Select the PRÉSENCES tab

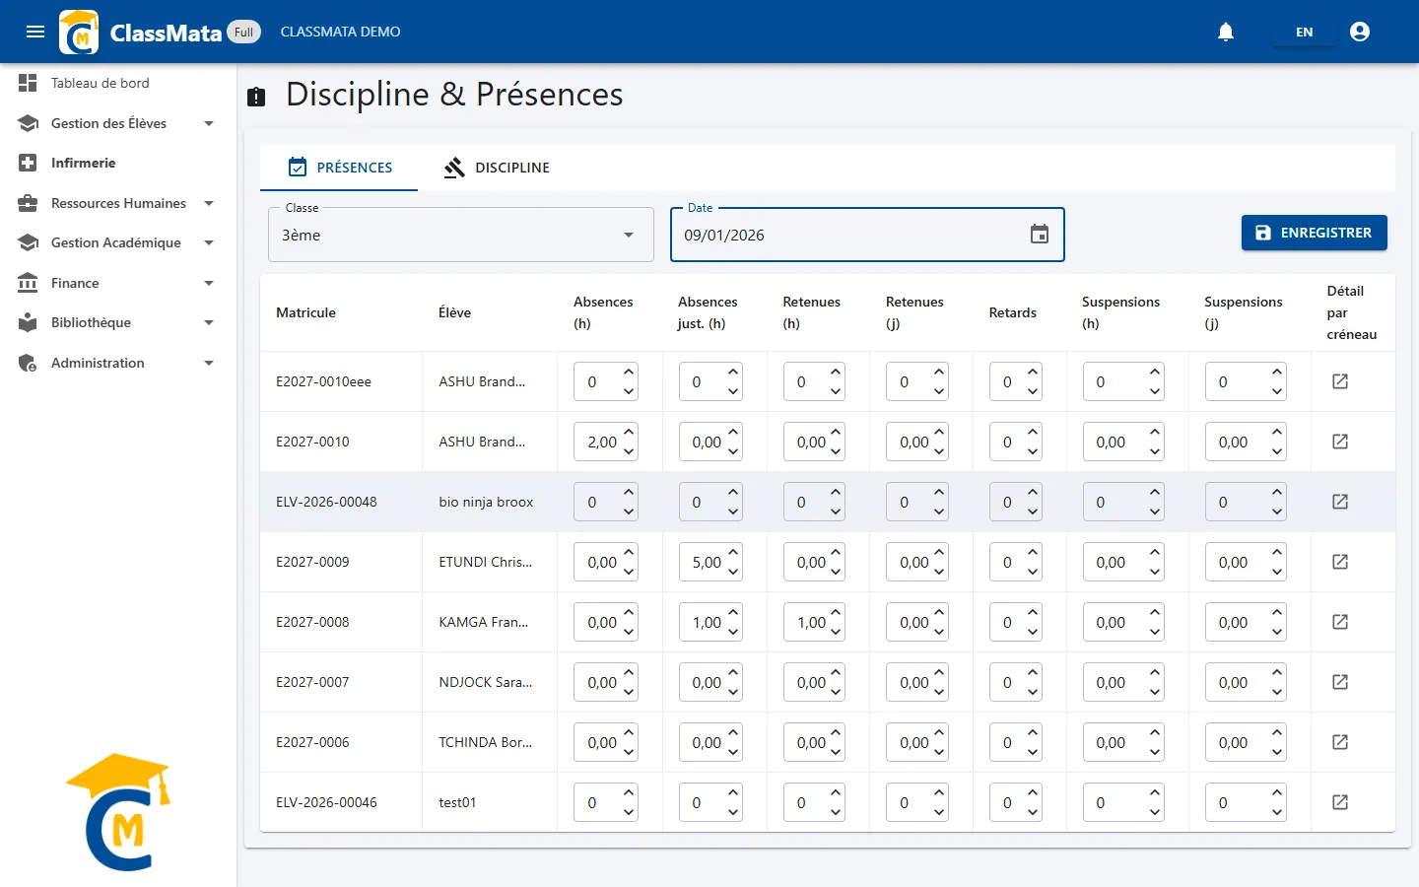[x=339, y=168]
